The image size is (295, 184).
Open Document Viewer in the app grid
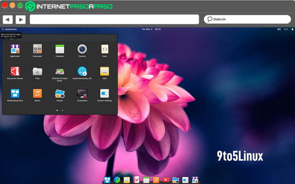click(15, 72)
